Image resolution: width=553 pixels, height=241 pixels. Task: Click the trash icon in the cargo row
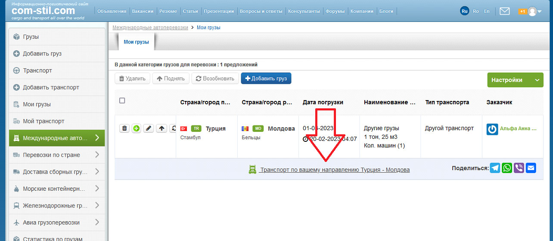tap(124, 128)
